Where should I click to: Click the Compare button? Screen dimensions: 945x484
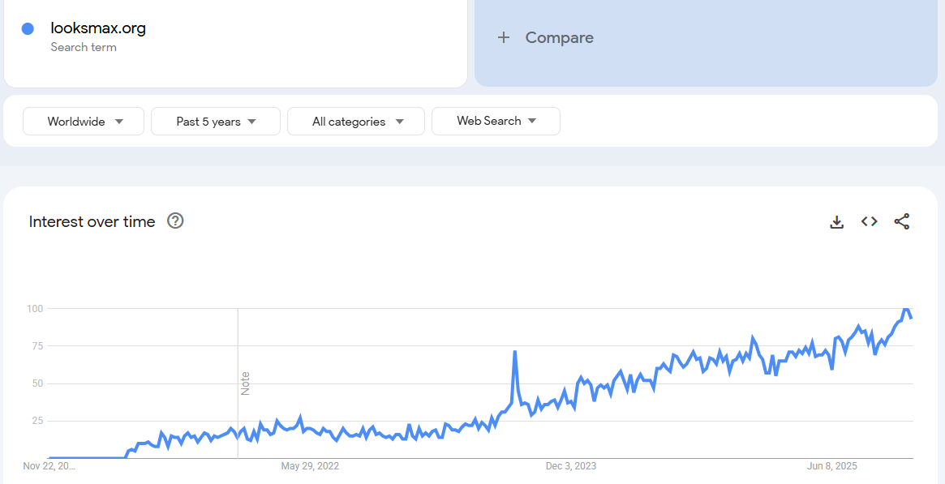click(559, 37)
